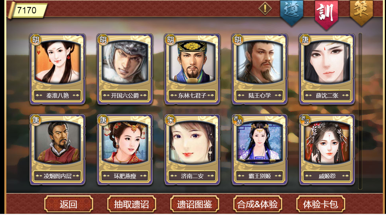Select the 秦淮八艳 card
This screenshot has height=215, width=386.
click(x=58, y=69)
